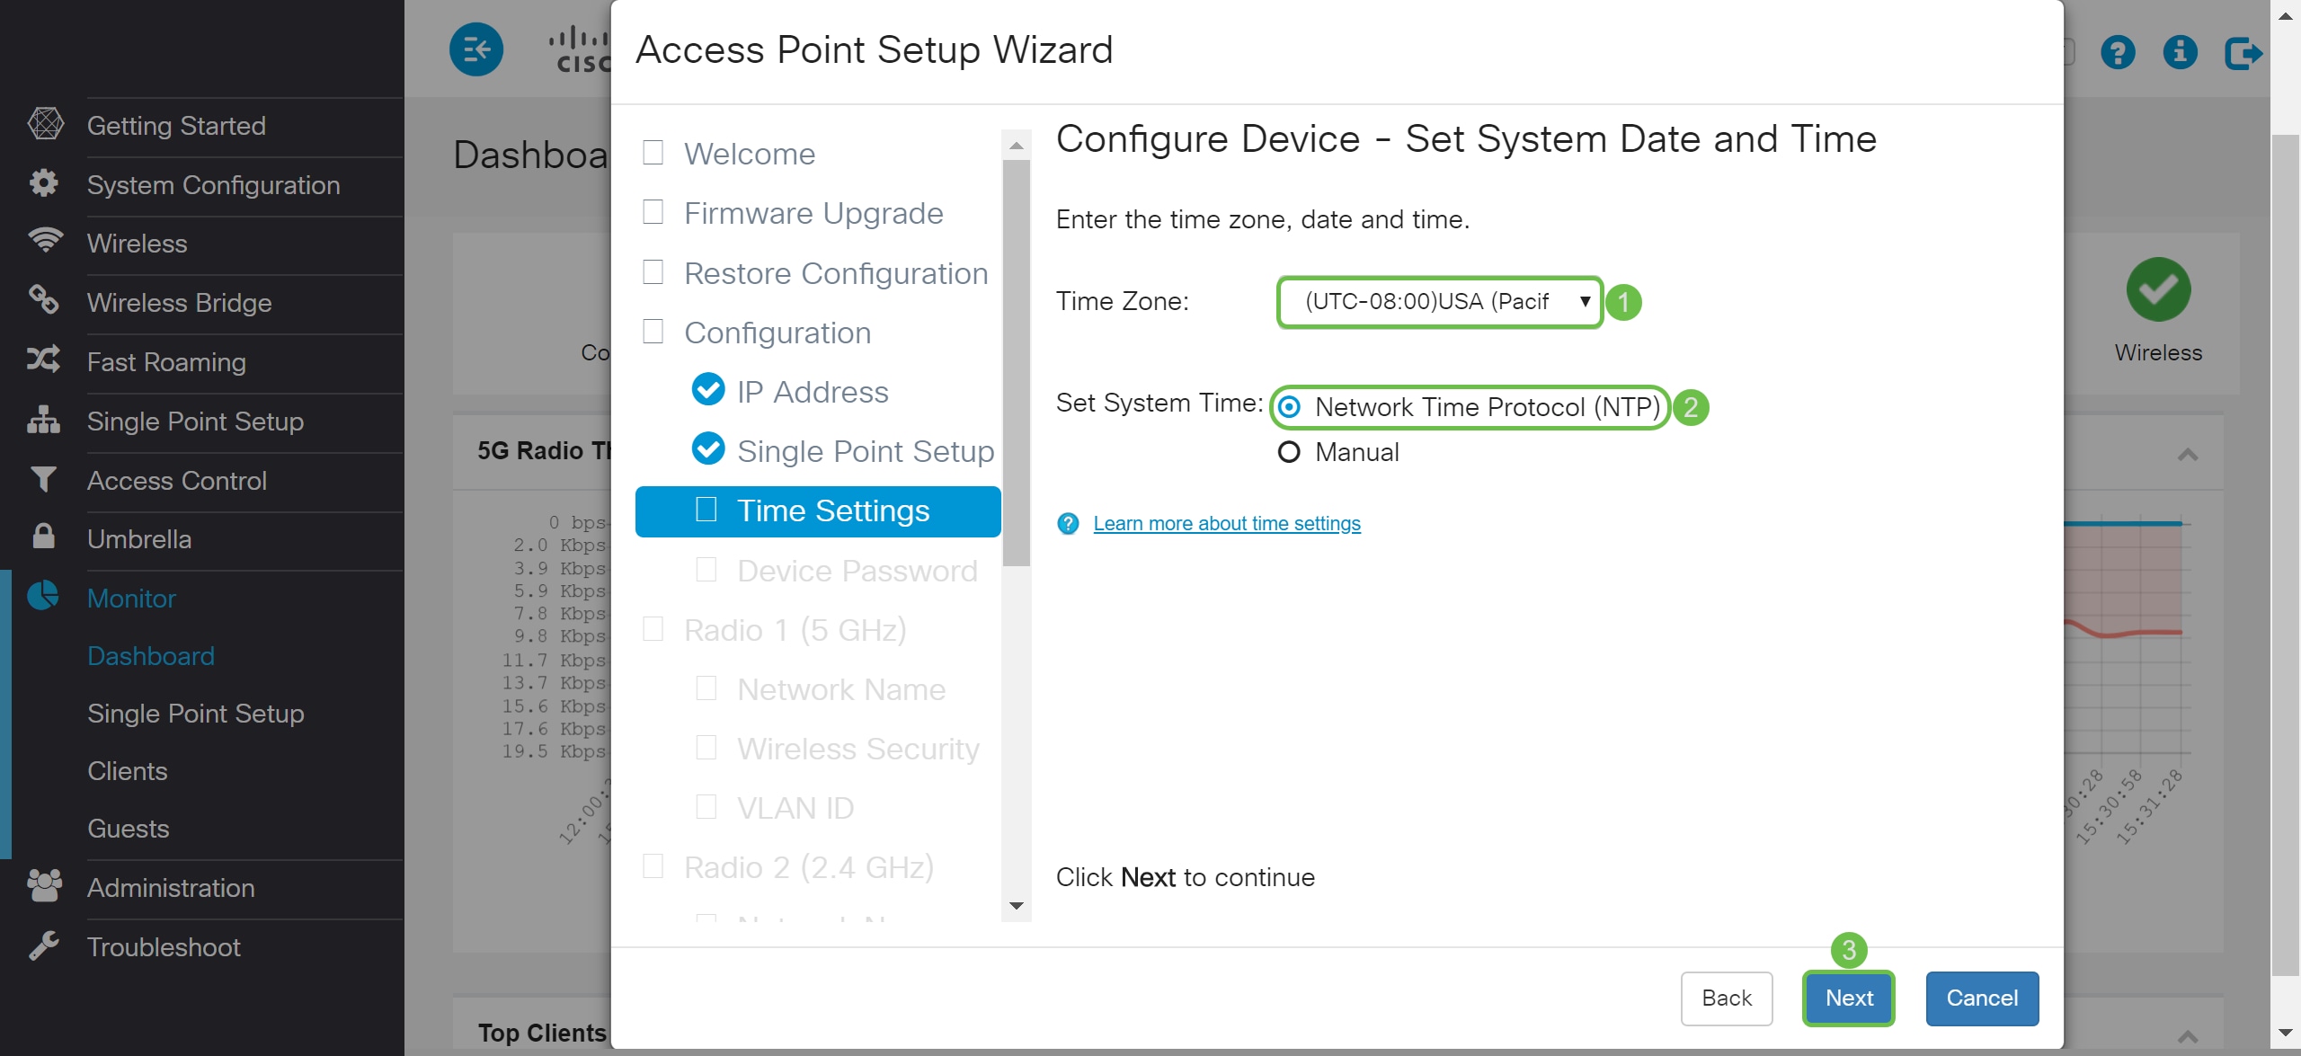The height and width of the screenshot is (1056, 2301).
Task: Click the System Configuration gear icon
Action: tap(43, 183)
